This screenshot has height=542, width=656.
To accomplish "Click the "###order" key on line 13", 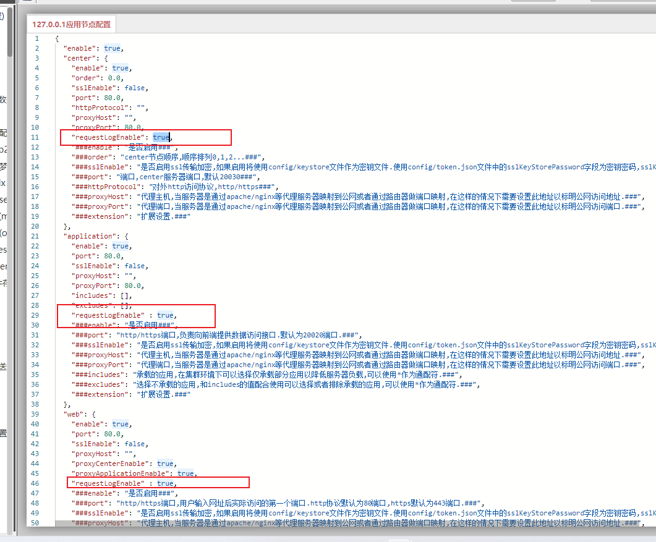I will (x=92, y=157).
